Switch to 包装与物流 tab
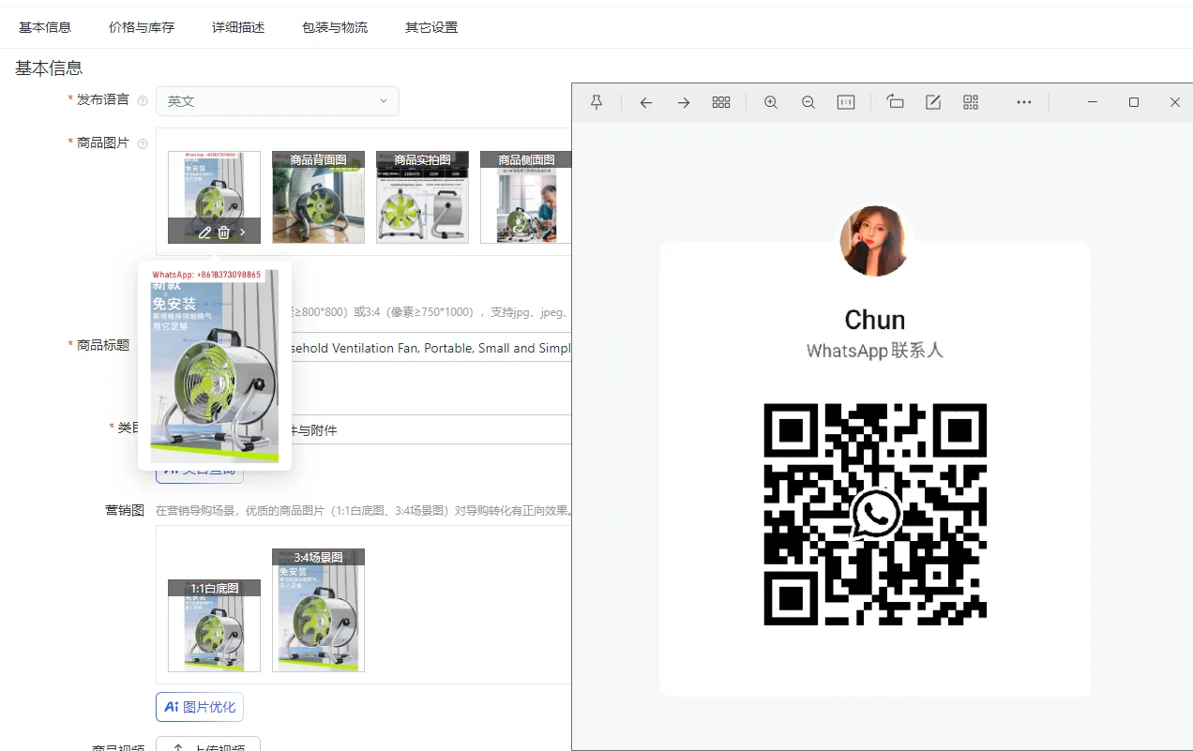 (x=335, y=27)
